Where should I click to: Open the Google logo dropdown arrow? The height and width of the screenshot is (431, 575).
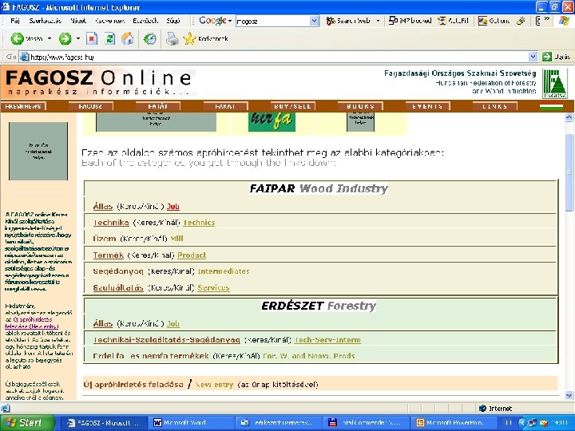coord(230,21)
